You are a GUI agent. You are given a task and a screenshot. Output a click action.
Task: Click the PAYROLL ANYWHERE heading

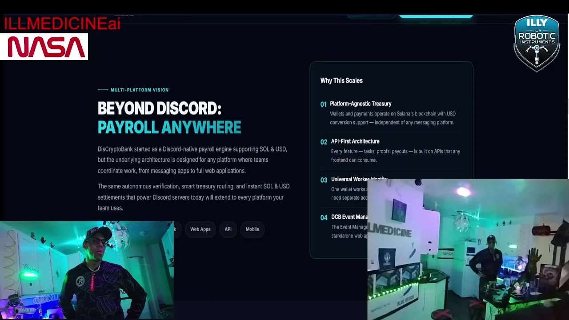[x=169, y=128]
